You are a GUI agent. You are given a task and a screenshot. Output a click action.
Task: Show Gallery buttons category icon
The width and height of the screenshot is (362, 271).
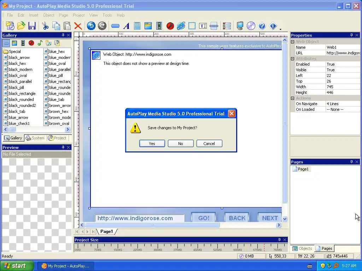pos(6,43)
